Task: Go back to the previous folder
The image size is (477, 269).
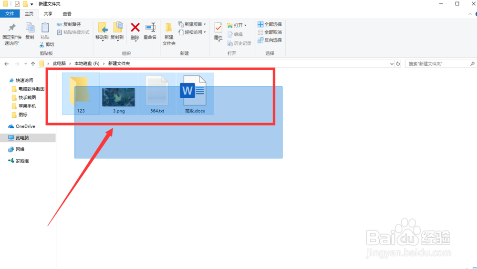Action: 6,63
